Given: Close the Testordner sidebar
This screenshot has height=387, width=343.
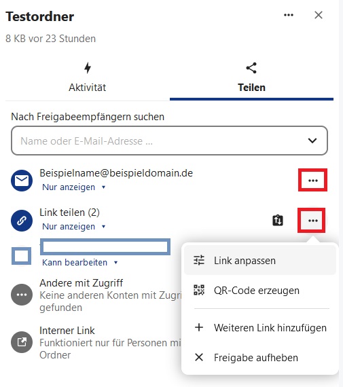Looking at the screenshot, I should (x=319, y=15).
